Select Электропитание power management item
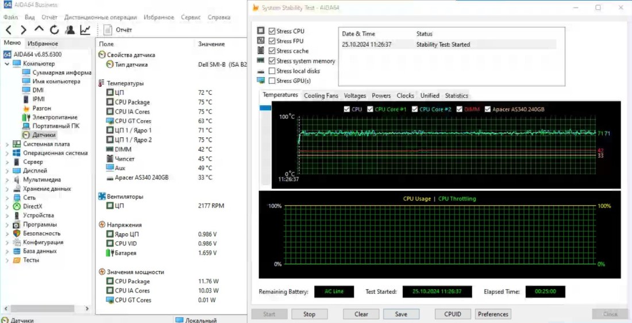The image size is (632, 323). [54, 117]
